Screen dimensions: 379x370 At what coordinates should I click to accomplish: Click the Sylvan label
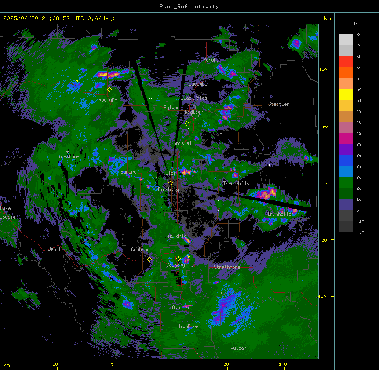171,108
